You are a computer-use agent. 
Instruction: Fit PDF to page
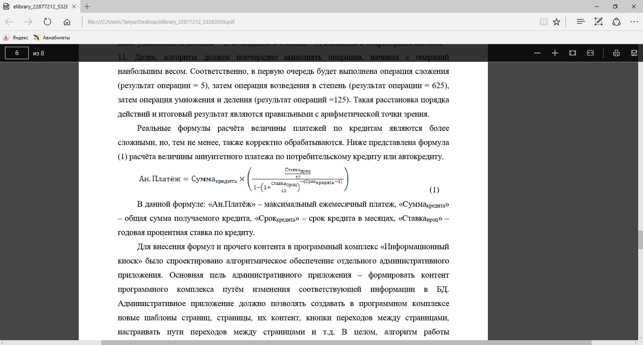[573, 53]
